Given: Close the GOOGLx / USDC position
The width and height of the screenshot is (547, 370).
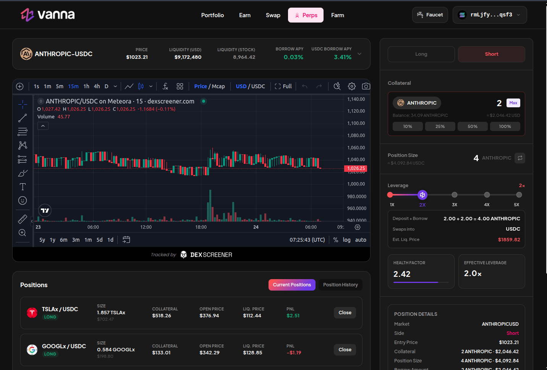Looking at the screenshot, I should point(345,350).
